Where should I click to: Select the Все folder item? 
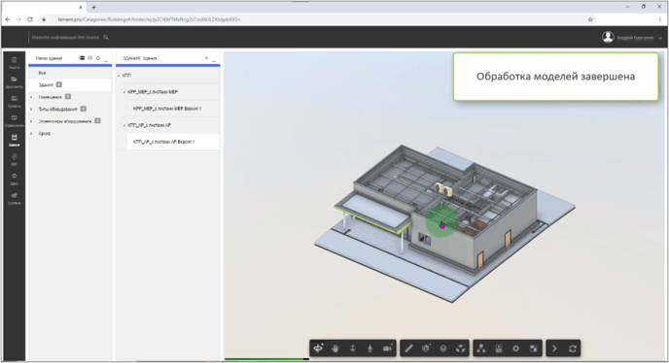point(70,73)
